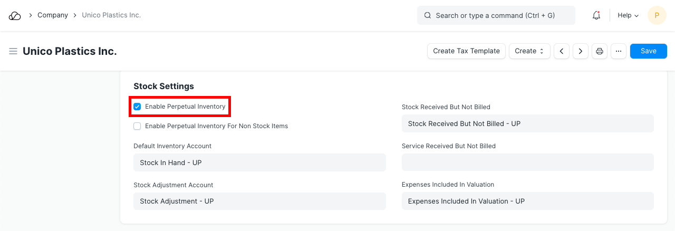Open the Help dropdown menu
The width and height of the screenshot is (675, 231).
click(x=628, y=15)
